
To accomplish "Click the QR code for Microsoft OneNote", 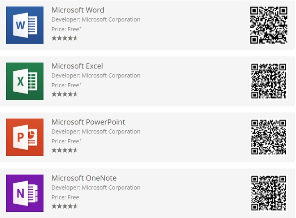I will click(x=269, y=193).
